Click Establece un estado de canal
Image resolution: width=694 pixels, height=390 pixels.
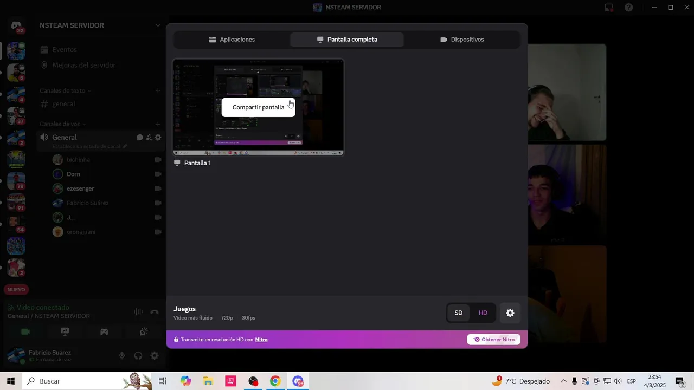89,146
